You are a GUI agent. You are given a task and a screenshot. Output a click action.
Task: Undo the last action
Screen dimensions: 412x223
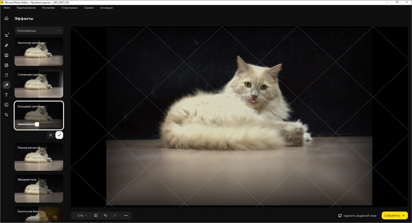coord(105,216)
